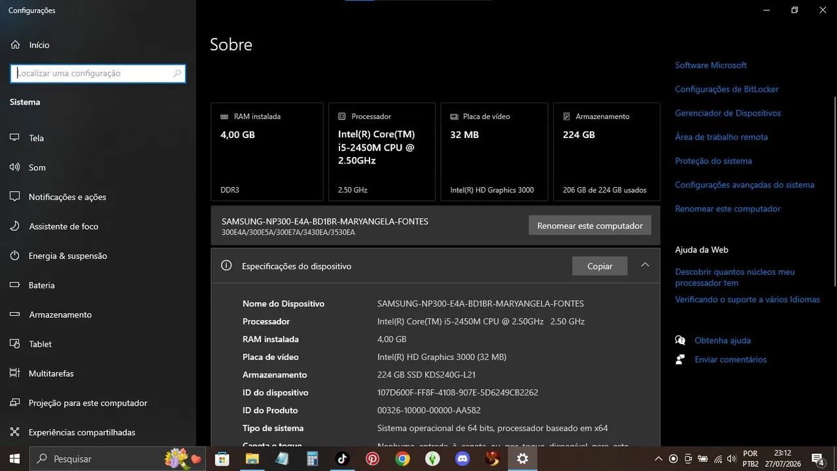Select the Processador info card
837x471 pixels.
(x=382, y=152)
